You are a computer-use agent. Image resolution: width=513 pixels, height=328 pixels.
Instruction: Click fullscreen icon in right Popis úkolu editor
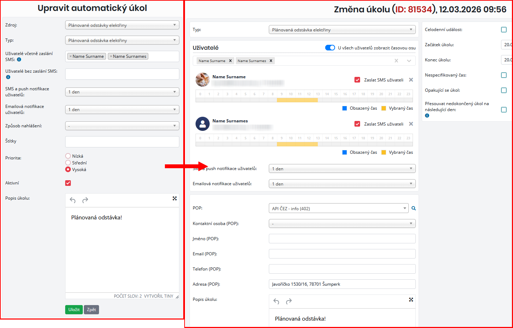pyautogui.click(x=411, y=299)
